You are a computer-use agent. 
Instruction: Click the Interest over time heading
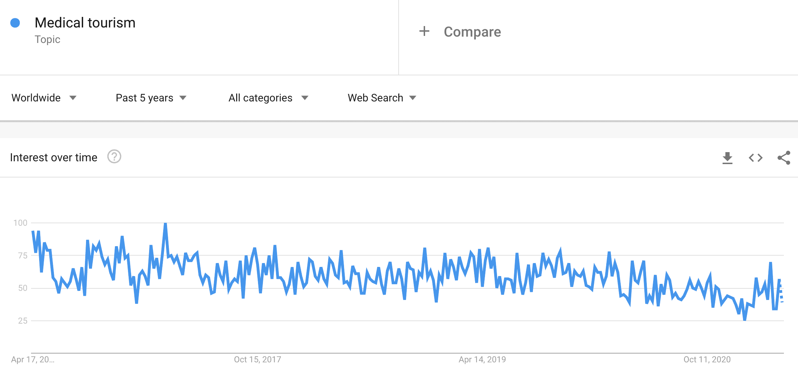54,157
